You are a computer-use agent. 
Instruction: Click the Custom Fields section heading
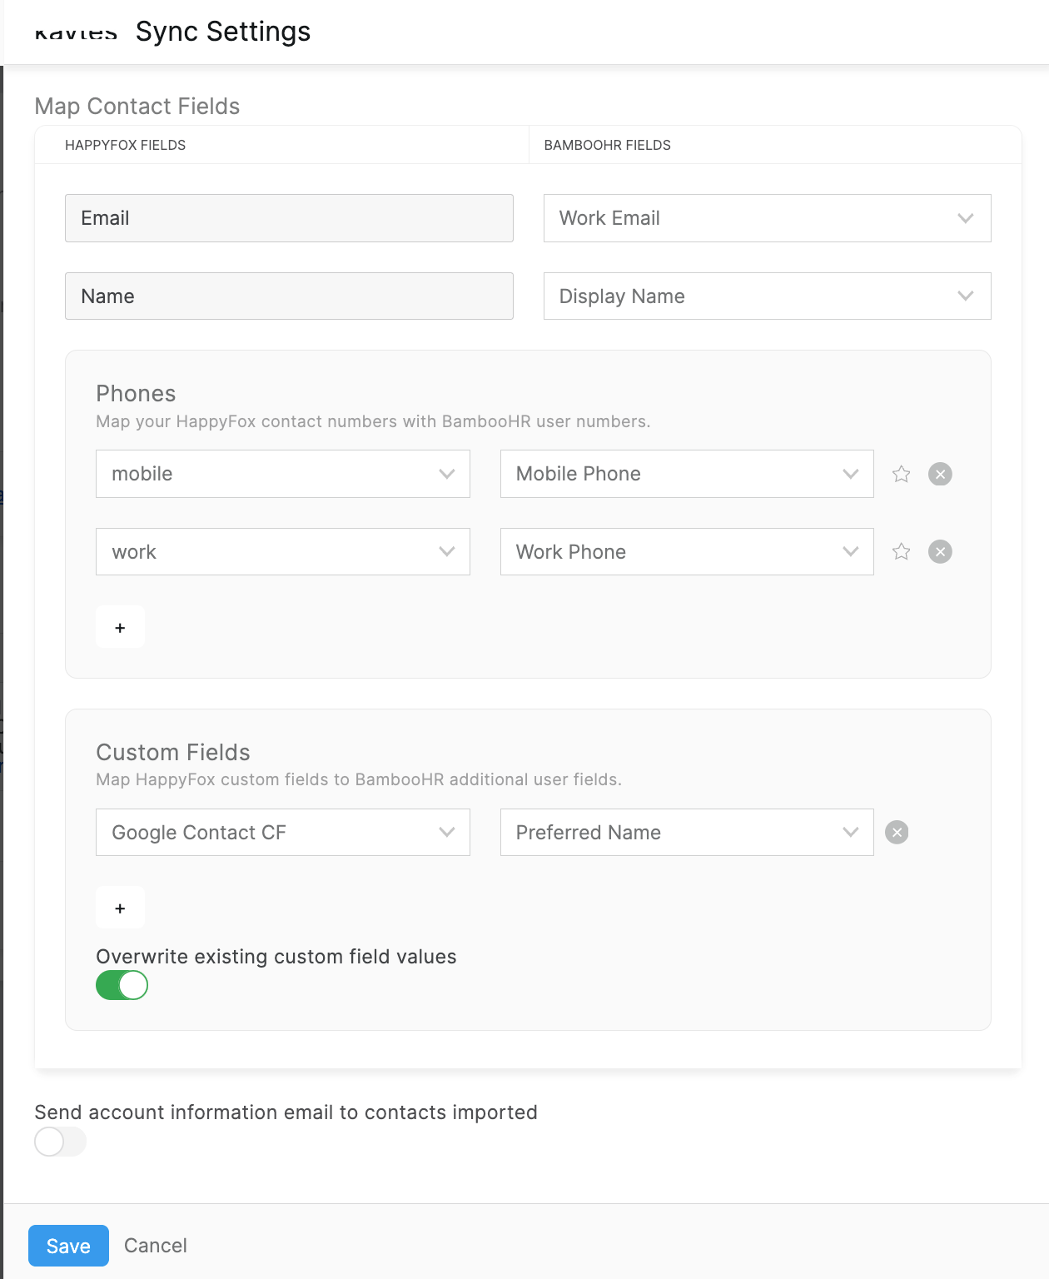point(173,752)
